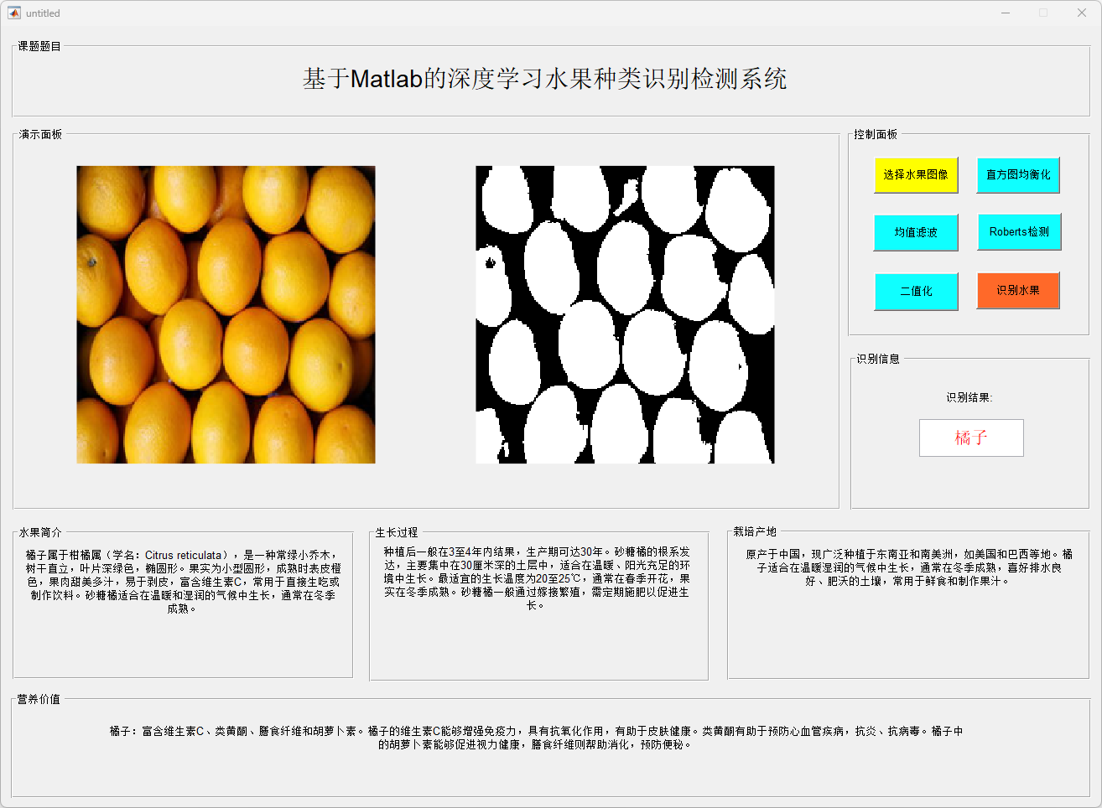This screenshot has width=1102, height=808.
Task: Click the original oranges photo
Action: pos(226,314)
